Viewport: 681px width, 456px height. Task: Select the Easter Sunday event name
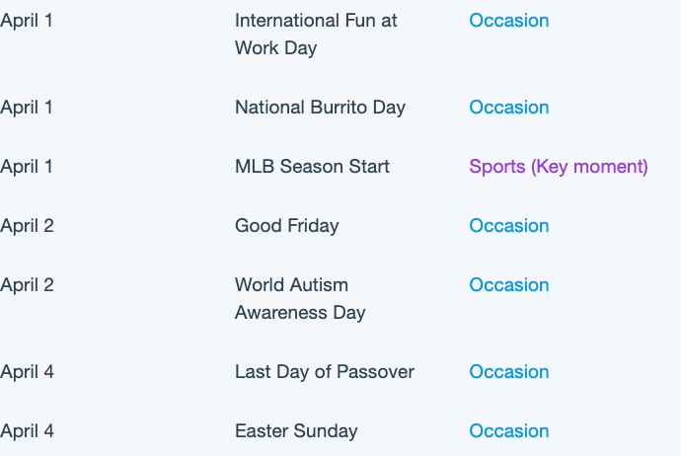tap(296, 431)
